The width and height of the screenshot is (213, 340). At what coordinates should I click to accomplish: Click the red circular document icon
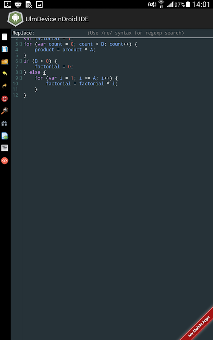5,99
